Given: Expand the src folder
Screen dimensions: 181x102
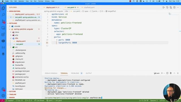Looking at the screenshot, I should click(11, 47).
